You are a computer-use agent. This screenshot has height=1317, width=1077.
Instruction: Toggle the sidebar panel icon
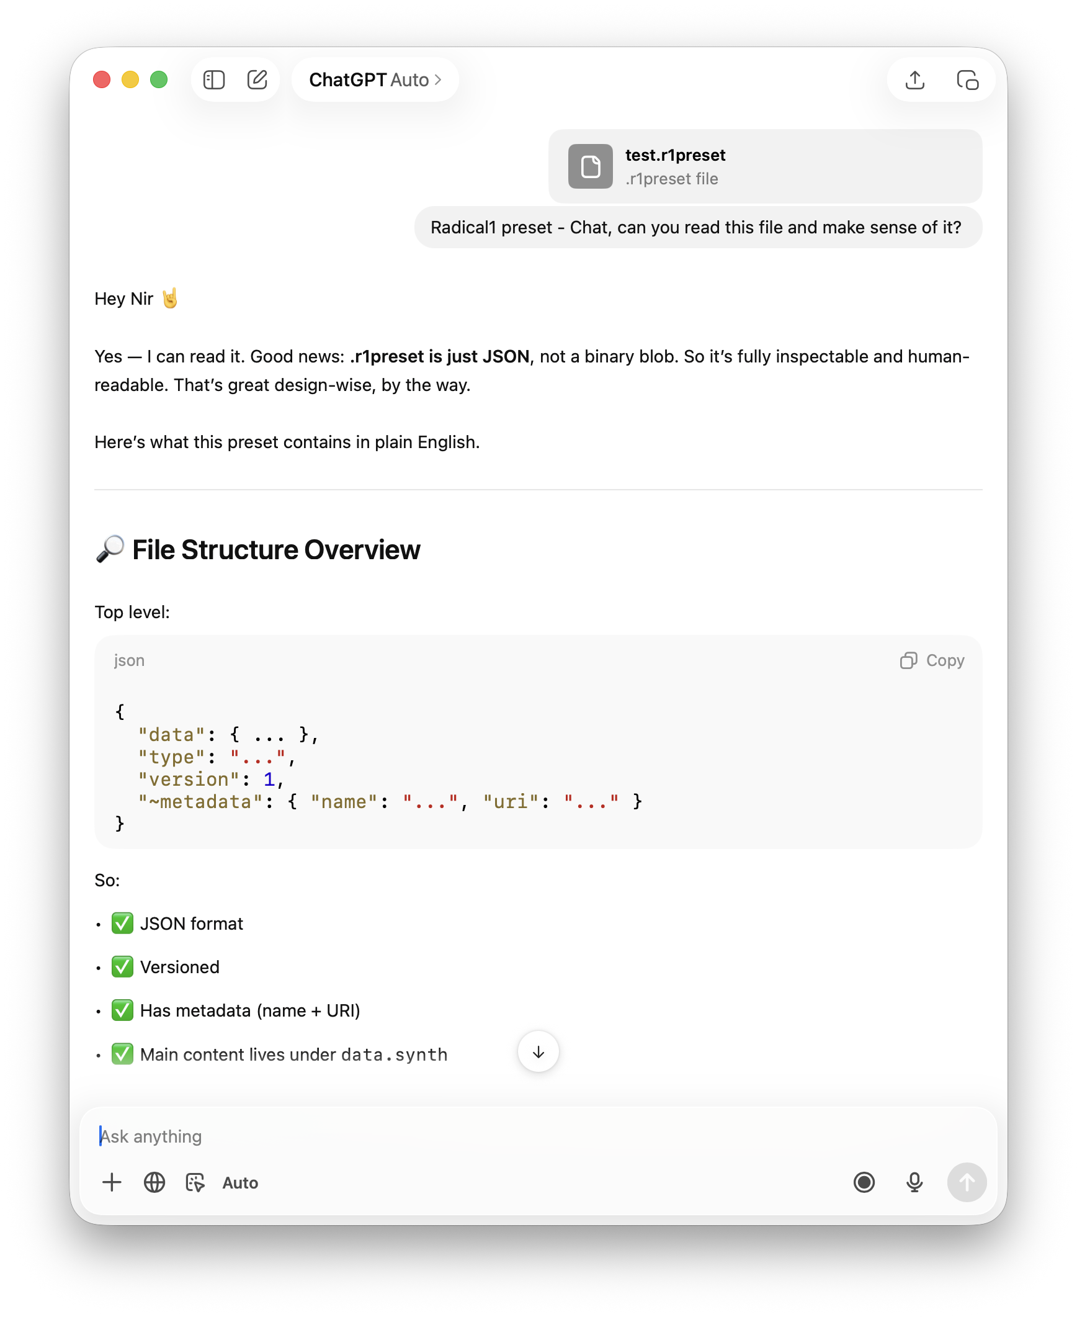tap(214, 80)
